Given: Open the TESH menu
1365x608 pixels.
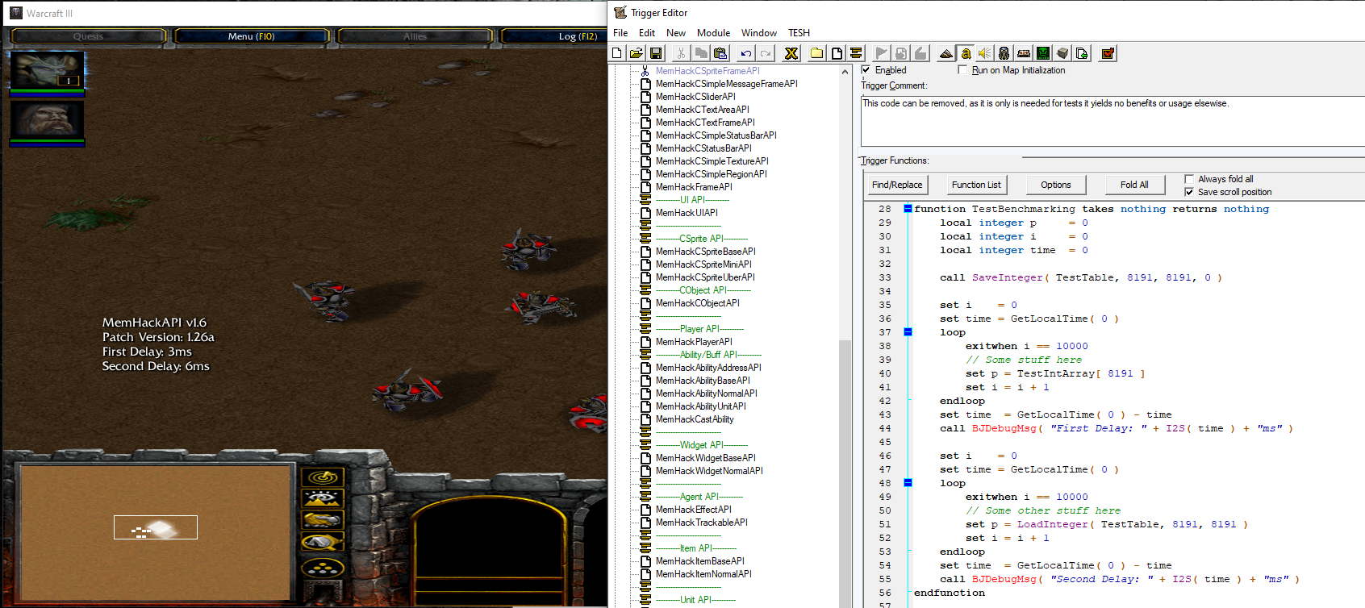Looking at the screenshot, I should [799, 33].
